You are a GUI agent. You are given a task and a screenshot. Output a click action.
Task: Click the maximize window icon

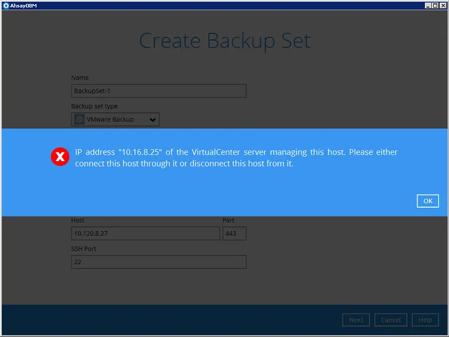click(x=434, y=5)
